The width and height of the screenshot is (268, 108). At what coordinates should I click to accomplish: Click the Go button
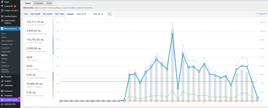(110, 14)
